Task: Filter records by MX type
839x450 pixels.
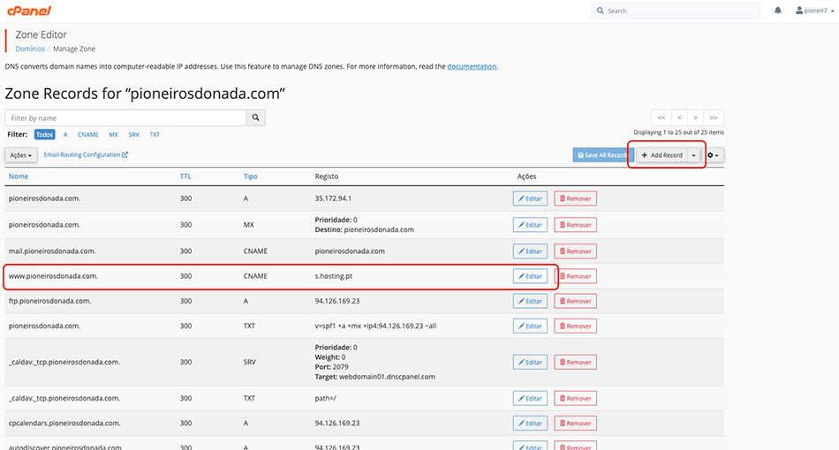Action: pyautogui.click(x=113, y=135)
